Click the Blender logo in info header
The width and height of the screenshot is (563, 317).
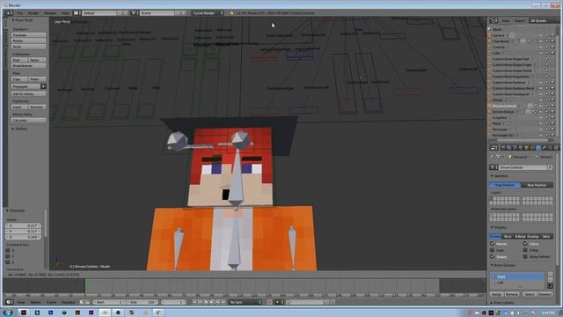click(x=231, y=13)
